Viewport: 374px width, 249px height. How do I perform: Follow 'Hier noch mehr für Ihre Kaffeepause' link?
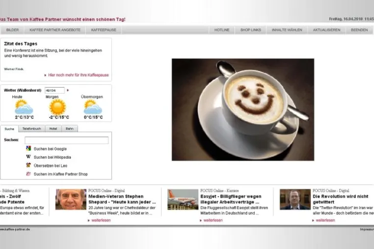[78, 75]
